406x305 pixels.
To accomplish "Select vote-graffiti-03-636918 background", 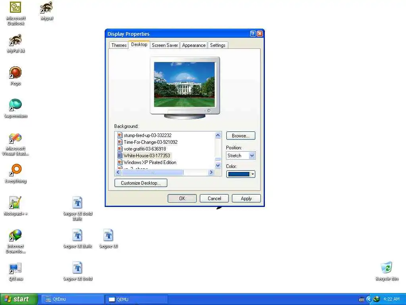I will [x=142, y=149].
